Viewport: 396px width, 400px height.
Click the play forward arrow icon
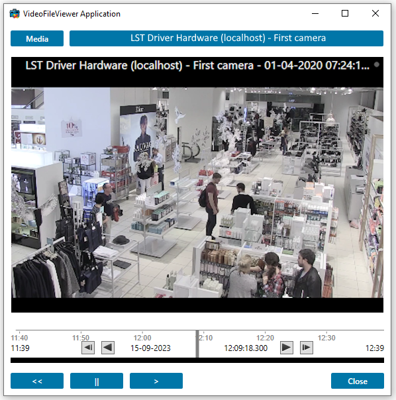tap(287, 348)
